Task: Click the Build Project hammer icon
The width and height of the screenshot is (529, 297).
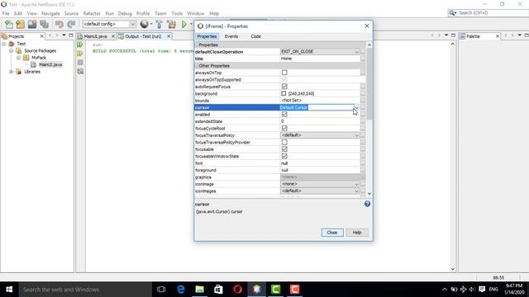Action: tap(160, 24)
